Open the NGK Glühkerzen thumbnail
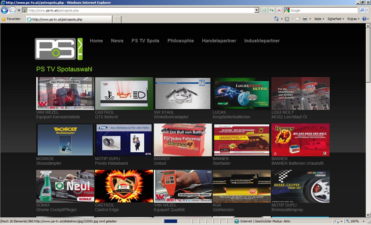The width and height of the screenshot is (371, 225). click(x=242, y=186)
